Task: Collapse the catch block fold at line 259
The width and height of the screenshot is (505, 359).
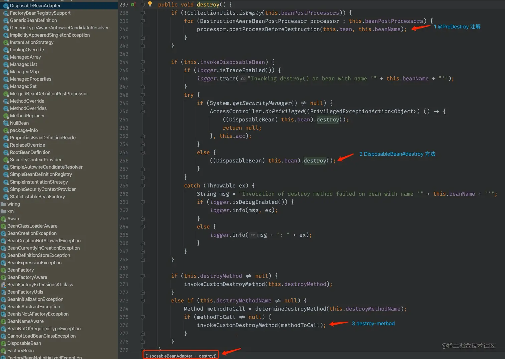Action: pyautogui.click(x=143, y=186)
